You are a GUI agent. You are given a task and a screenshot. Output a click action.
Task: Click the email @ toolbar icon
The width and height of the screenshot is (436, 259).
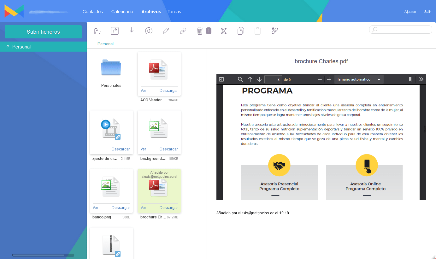pyautogui.click(x=149, y=31)
